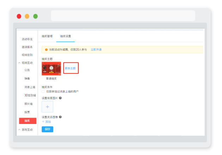
Task: Select the highlighted 抽奖 sidebar item
Action: [x=27, y=121]
